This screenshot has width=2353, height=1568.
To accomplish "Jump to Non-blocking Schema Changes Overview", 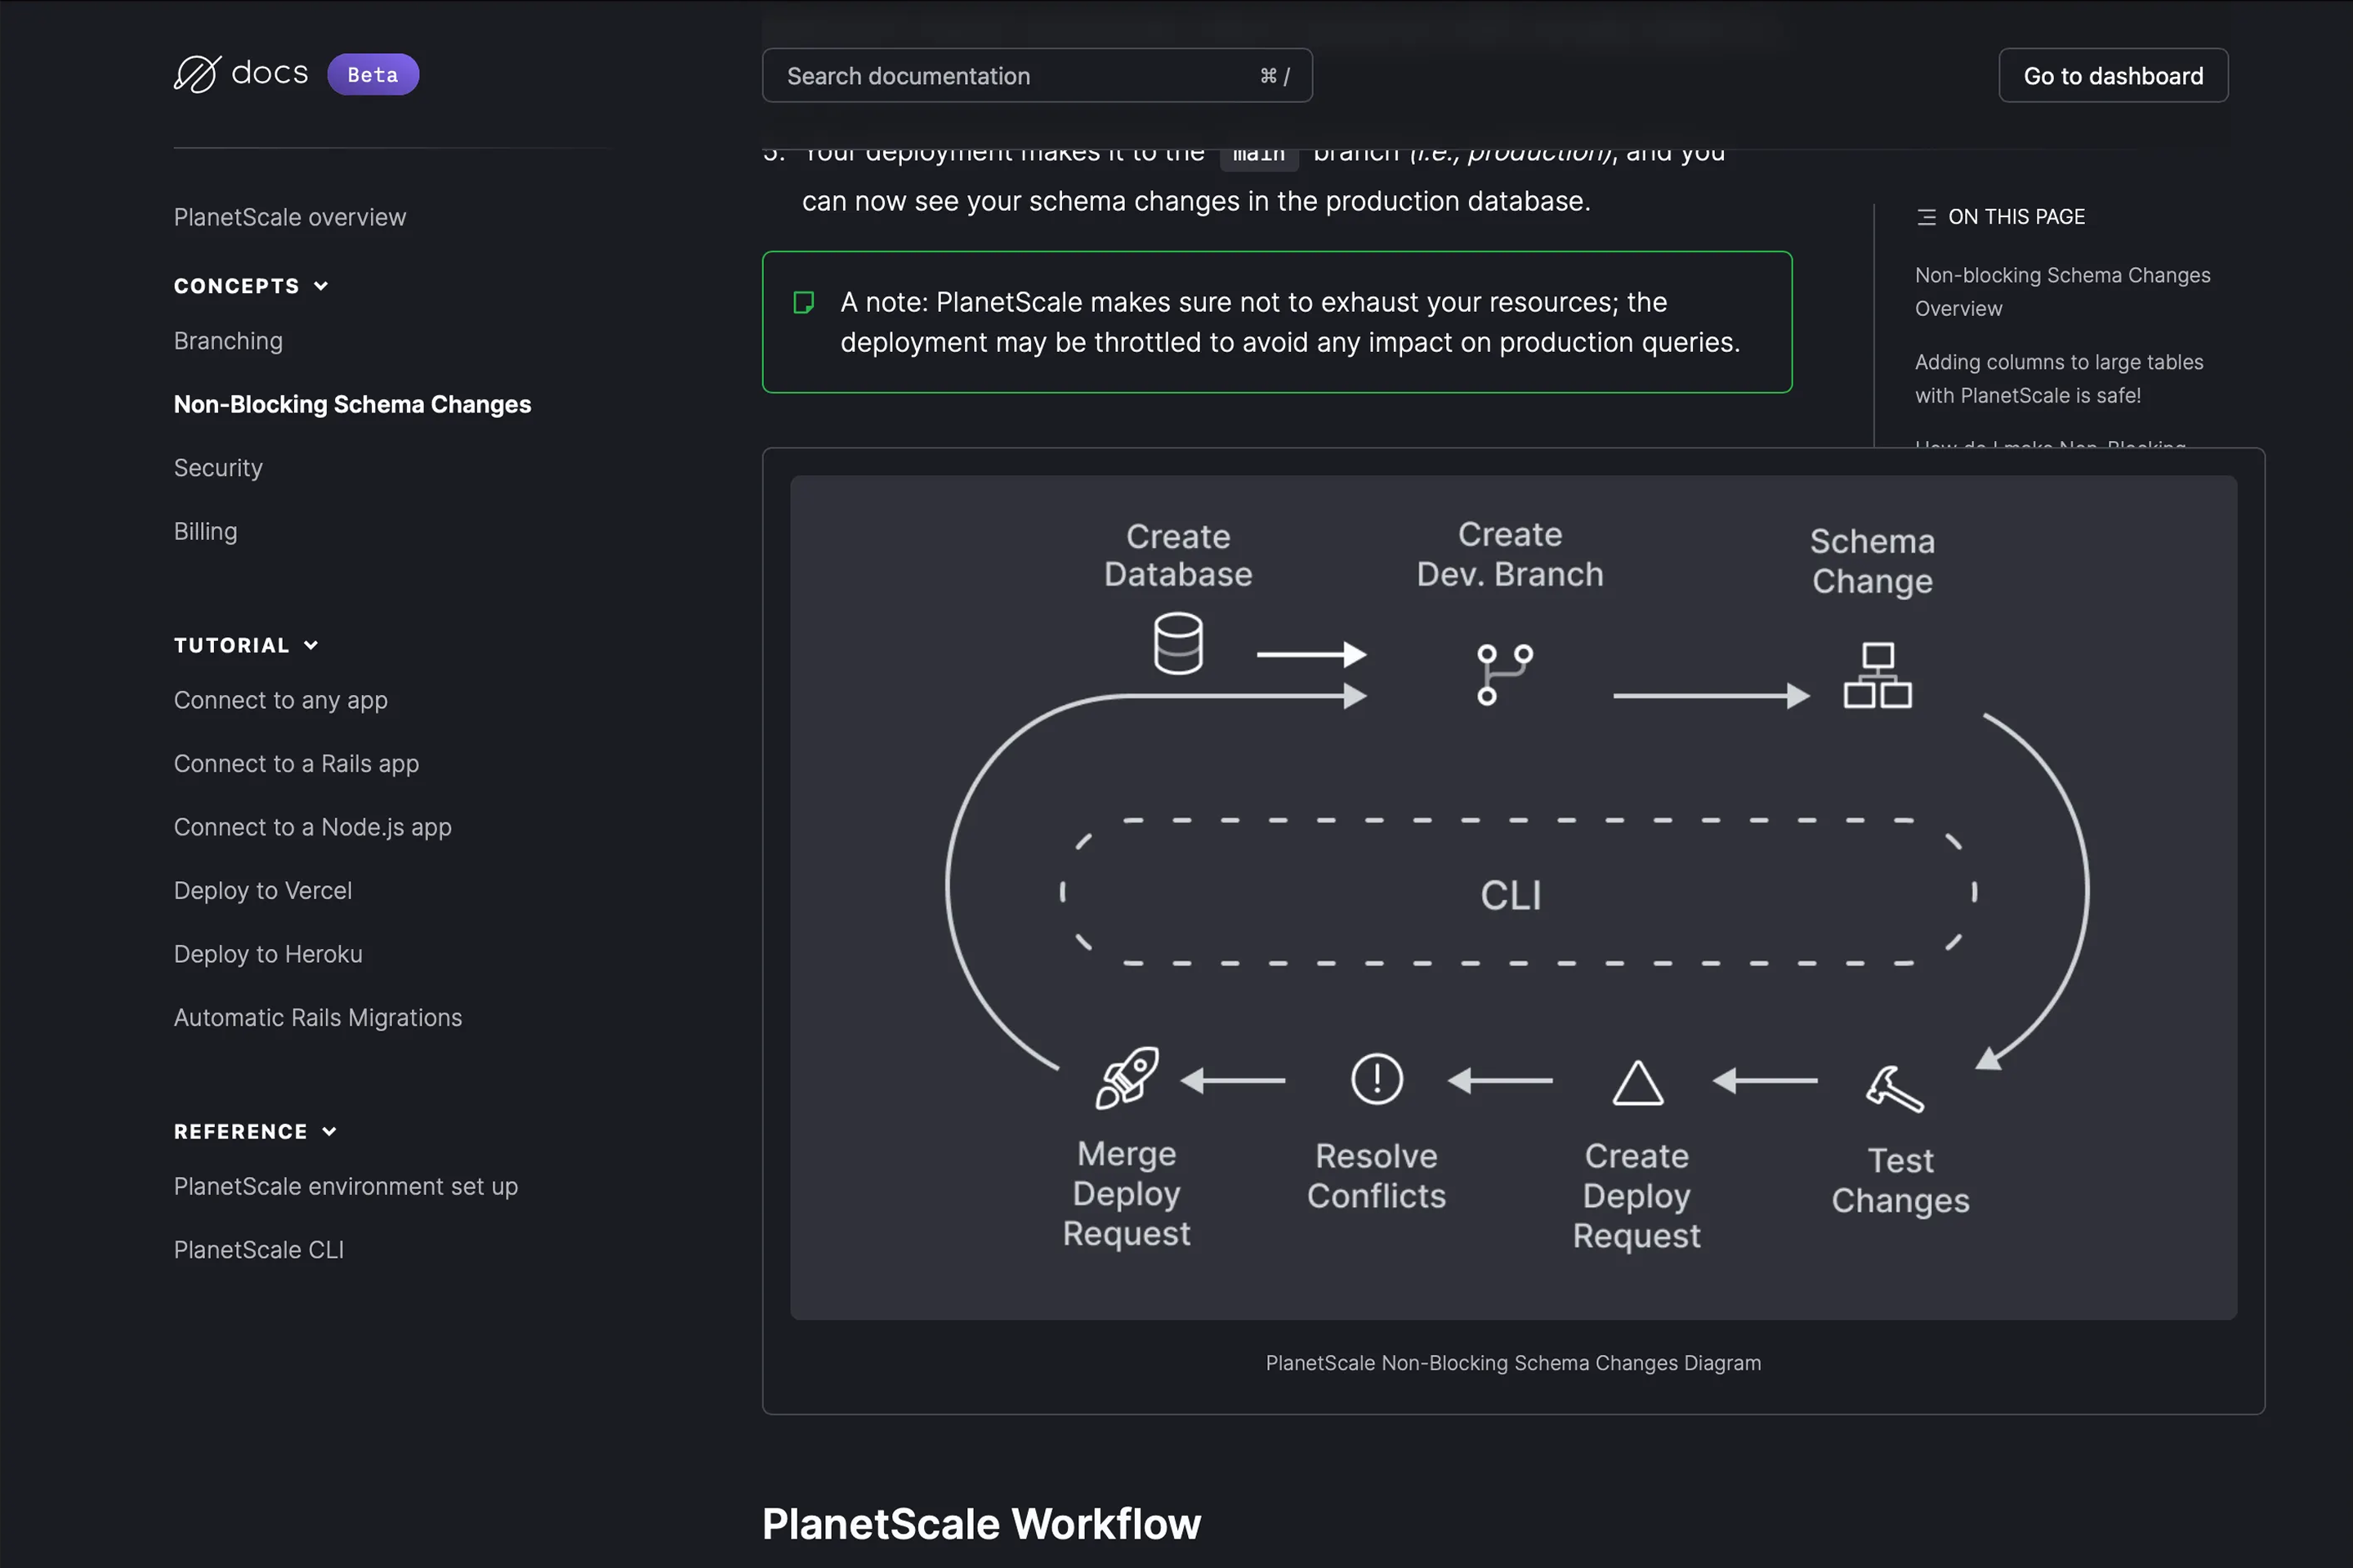I will click(x=2062, y=291).
